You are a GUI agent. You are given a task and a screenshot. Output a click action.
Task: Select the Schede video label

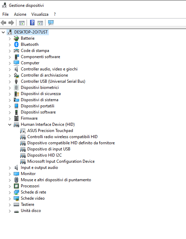coord(33,198)
